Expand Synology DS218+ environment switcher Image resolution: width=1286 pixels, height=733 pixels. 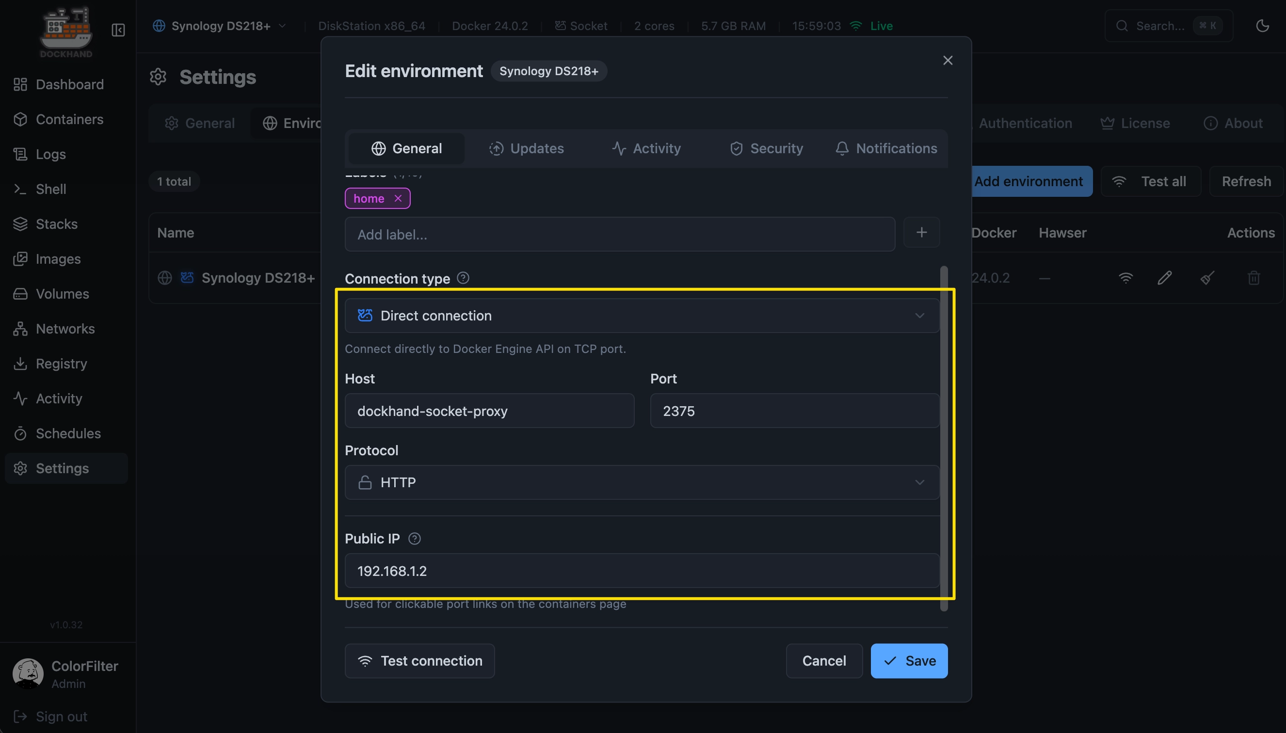pyautogui.click(x=220, y=26)
